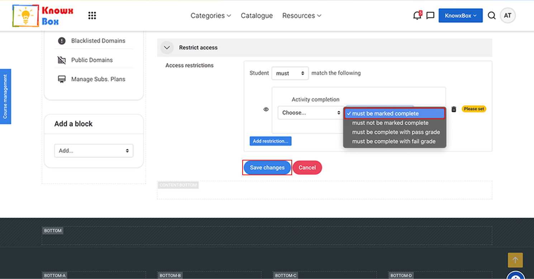Expand the Resources menu
The image size is (534, 279).
302,16
